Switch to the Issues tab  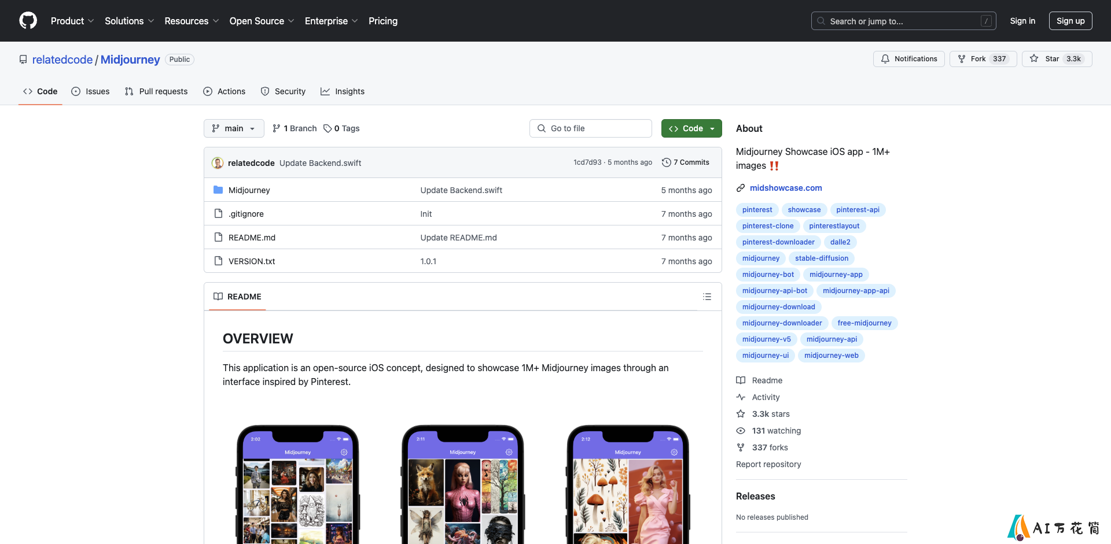(90, 91)
